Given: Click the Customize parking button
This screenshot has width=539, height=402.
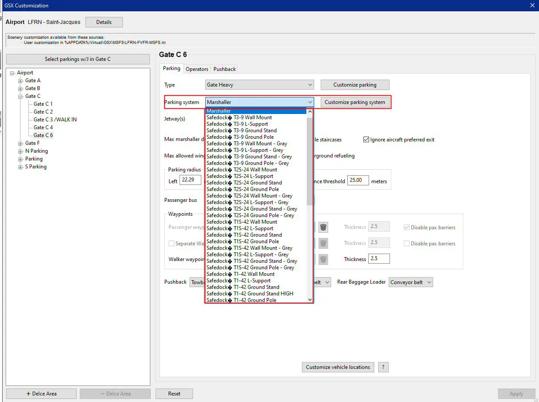Looking at the screenshot, I should coord(355,85).
